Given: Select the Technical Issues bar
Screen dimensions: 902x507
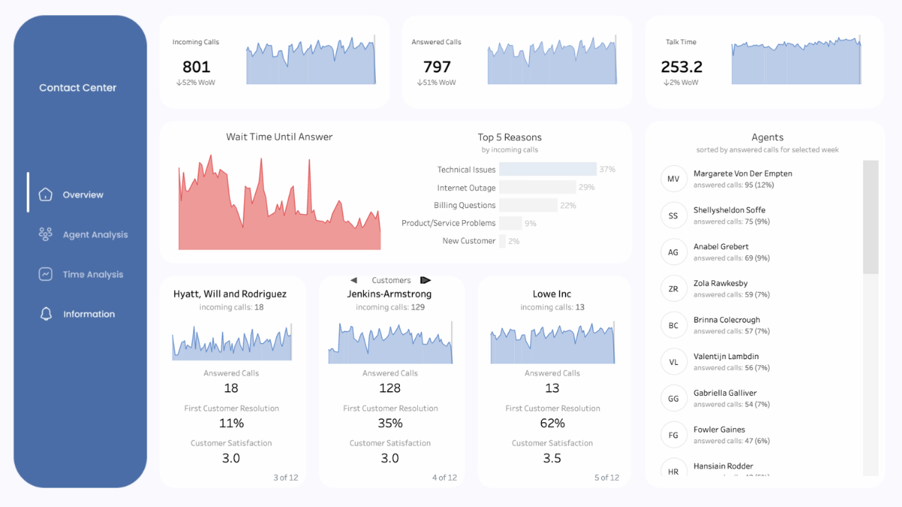Looking at the screenshot, I should [547, 169].
